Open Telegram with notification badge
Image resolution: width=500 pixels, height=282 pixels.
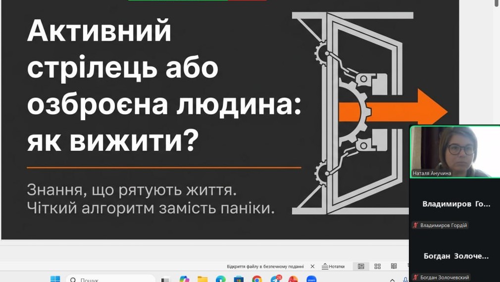click(x=275, y=280)
